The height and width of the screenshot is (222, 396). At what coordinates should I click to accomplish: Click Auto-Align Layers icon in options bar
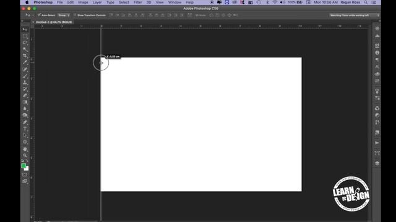(189, 15)
